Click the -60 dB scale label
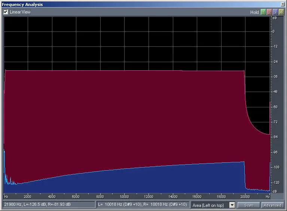The height and width of the screenshot is (211, 287). click(275, 107)
